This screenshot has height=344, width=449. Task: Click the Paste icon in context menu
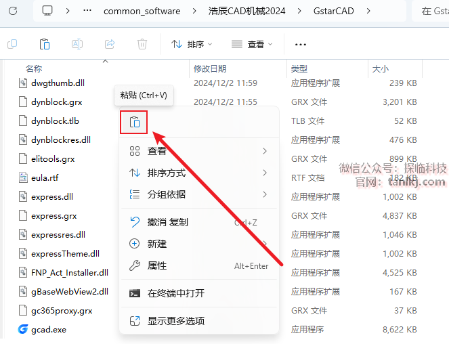(135, 123)
